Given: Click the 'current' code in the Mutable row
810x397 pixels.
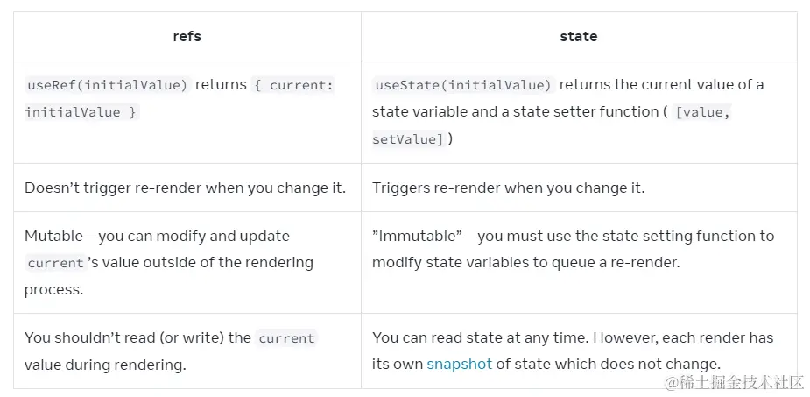Looking at the screenshot, I should 55,263.
